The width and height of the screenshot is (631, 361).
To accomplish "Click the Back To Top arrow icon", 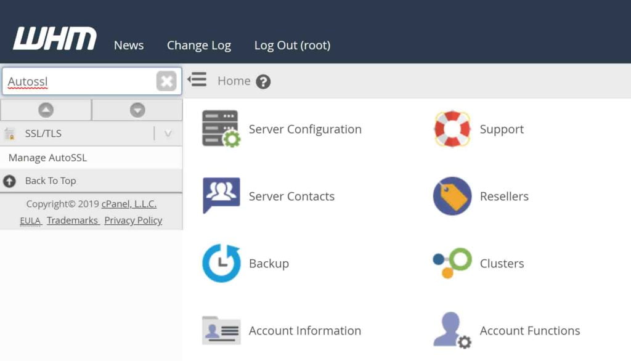I will [9, 181].
